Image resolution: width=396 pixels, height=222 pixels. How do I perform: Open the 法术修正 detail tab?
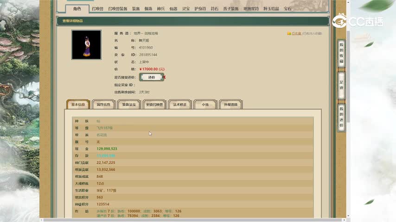pos(180,105)
